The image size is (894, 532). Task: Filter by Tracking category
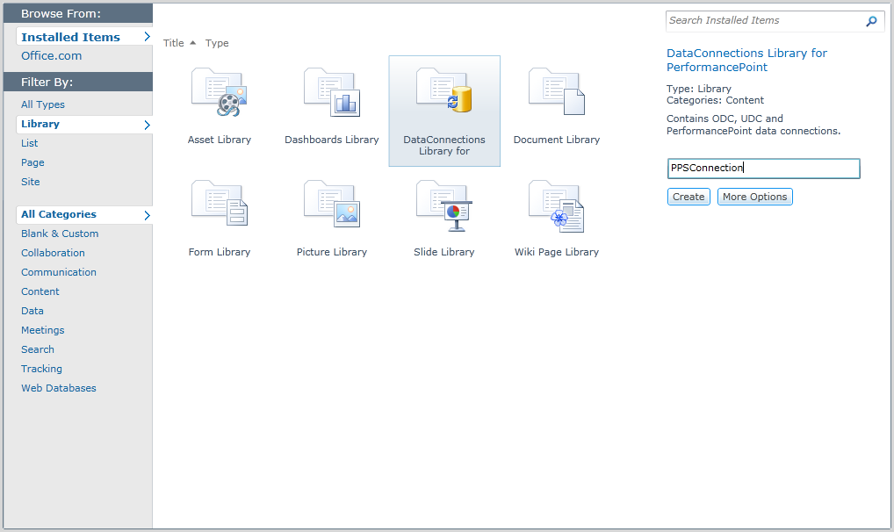click(41, 369)
